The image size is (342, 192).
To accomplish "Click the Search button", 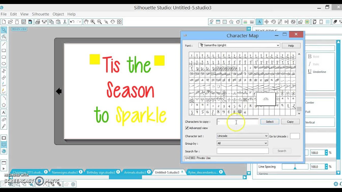I will click(282, 151).
